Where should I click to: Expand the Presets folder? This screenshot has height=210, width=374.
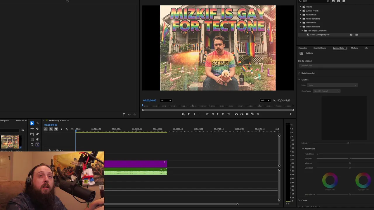pyautogui.click(x=300, y=7)
